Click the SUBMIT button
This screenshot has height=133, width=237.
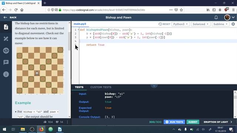tap(193, 122)
